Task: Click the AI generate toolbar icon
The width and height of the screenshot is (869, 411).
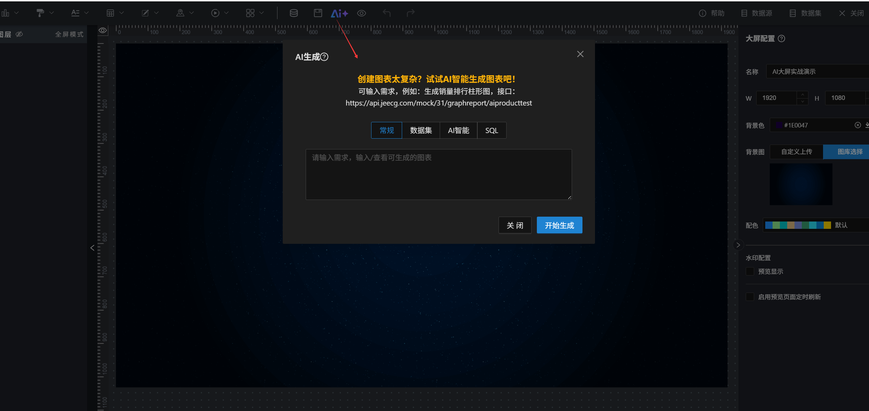Action: click(339, 13)
